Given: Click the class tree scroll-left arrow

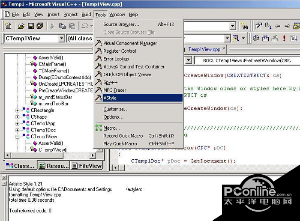Looking at the screenshot, I should [7, 155].
